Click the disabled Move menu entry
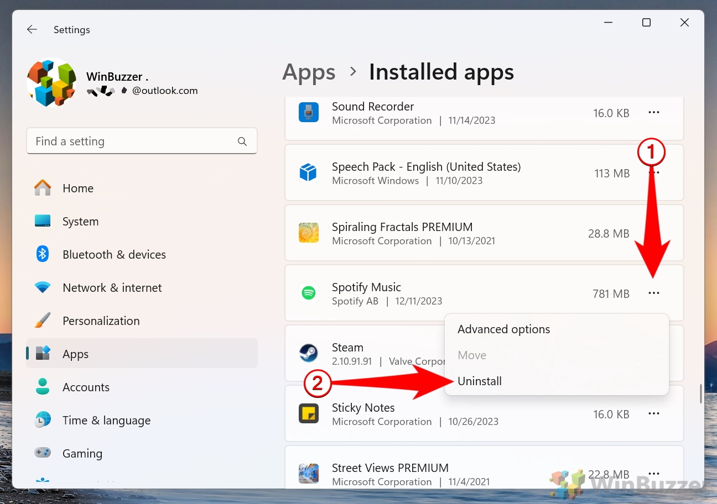The height and width of the screenshot is (504, 717). pyautogui.click(x=557, y=355)
